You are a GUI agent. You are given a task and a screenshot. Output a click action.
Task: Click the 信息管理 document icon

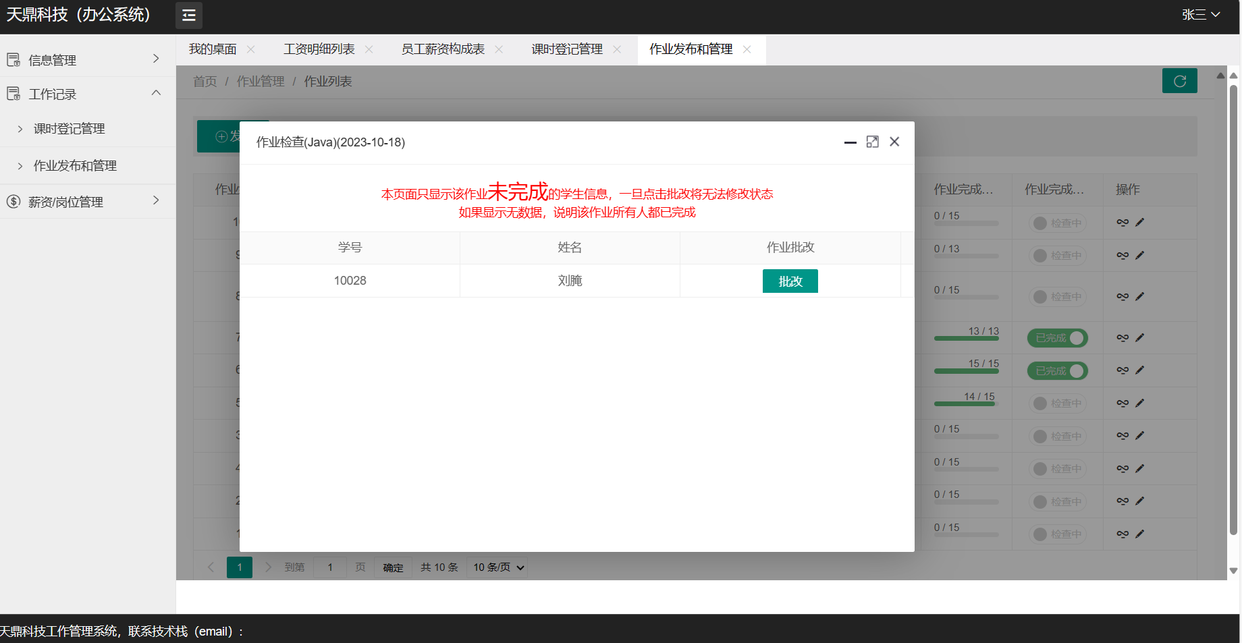pyautogui.click(x=13, y=60)
